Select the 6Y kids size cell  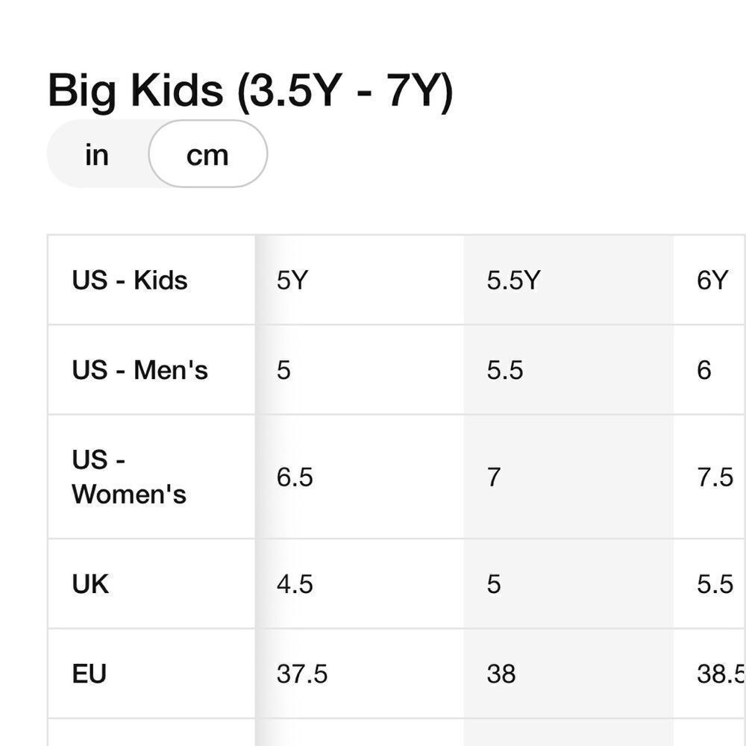[x=712, y=280]
